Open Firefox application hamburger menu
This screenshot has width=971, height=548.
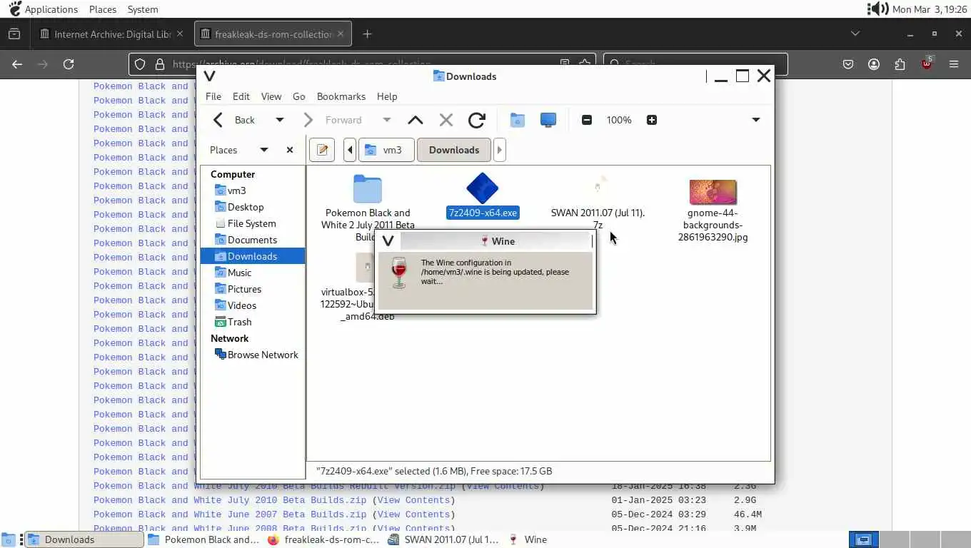pyautogui.click(x=954, y=64)
